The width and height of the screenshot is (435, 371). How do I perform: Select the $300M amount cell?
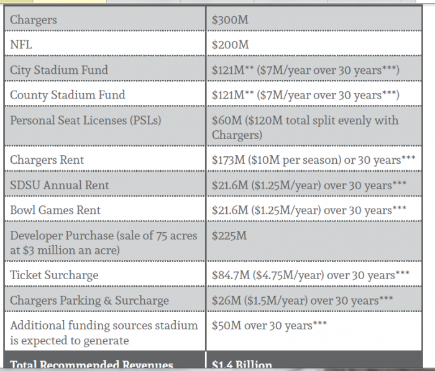(230, 20)
